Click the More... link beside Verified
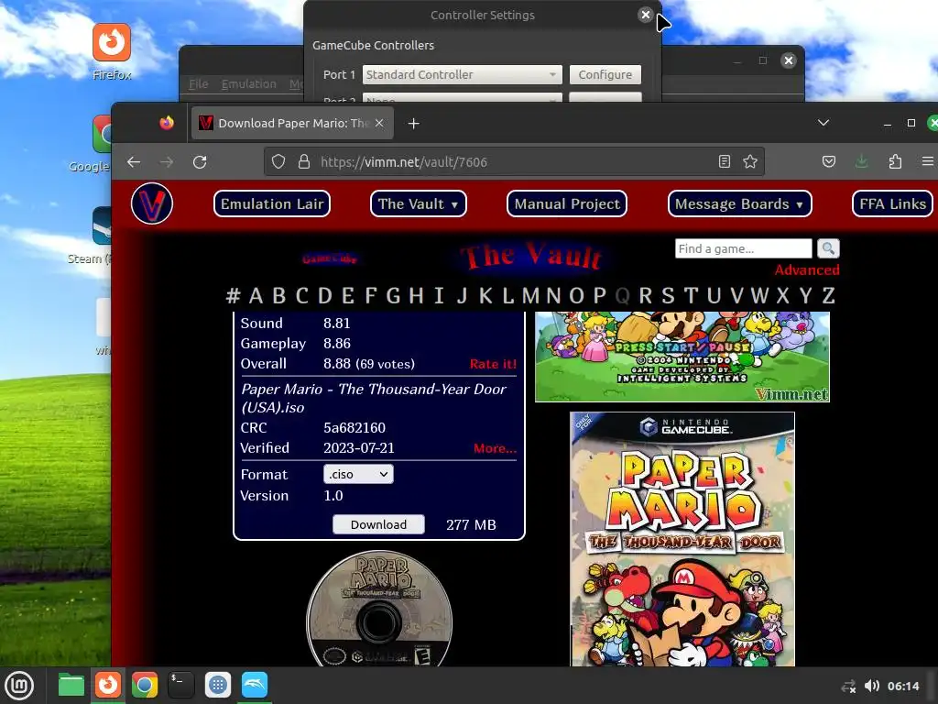 pos(495,448)
